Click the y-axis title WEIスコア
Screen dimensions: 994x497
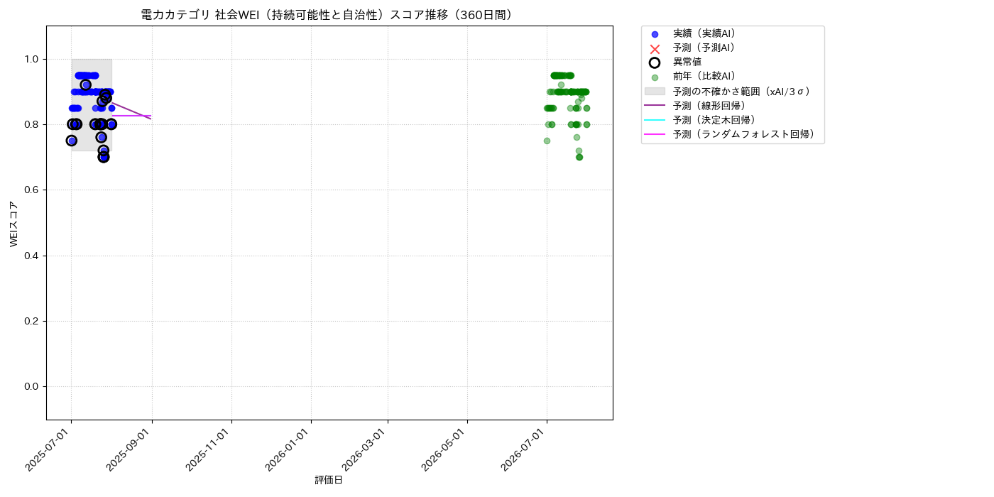[x=13, y=223]
